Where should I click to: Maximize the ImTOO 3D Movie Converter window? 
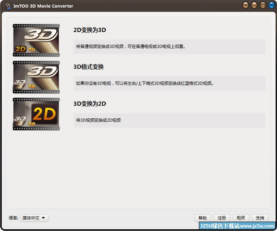point(263,5)
